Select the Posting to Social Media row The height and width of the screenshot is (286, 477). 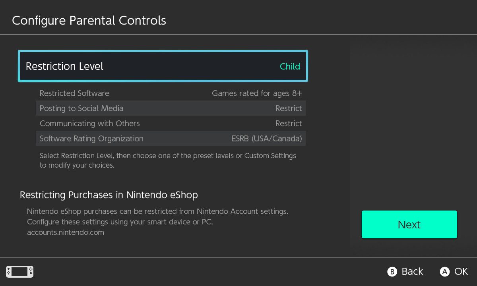pos(81,108)
